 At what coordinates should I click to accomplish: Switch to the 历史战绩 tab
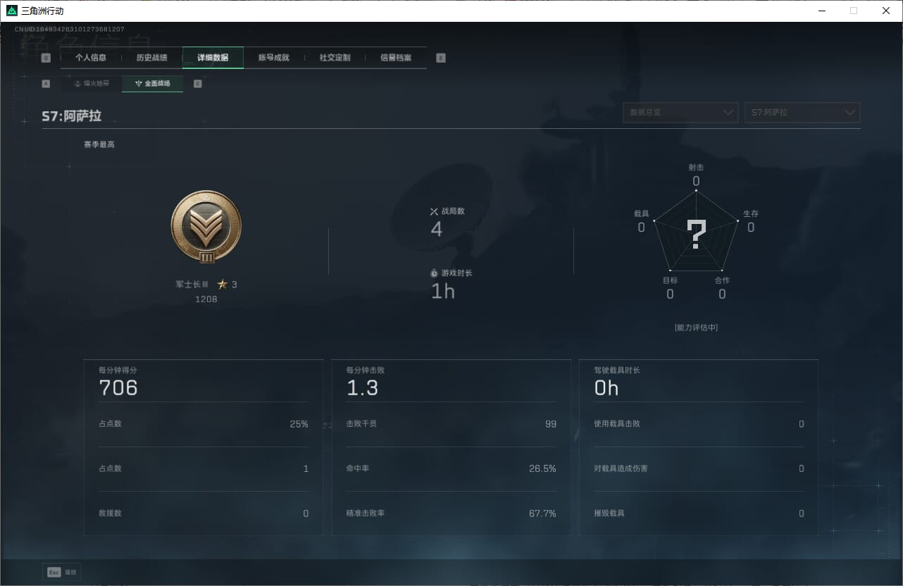152,58
